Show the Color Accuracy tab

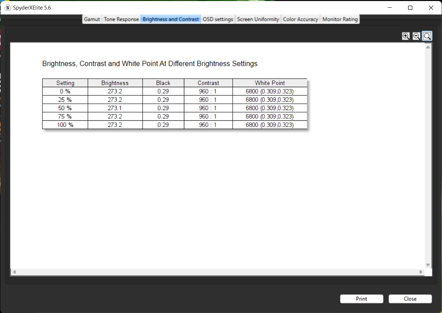point(300,19)
